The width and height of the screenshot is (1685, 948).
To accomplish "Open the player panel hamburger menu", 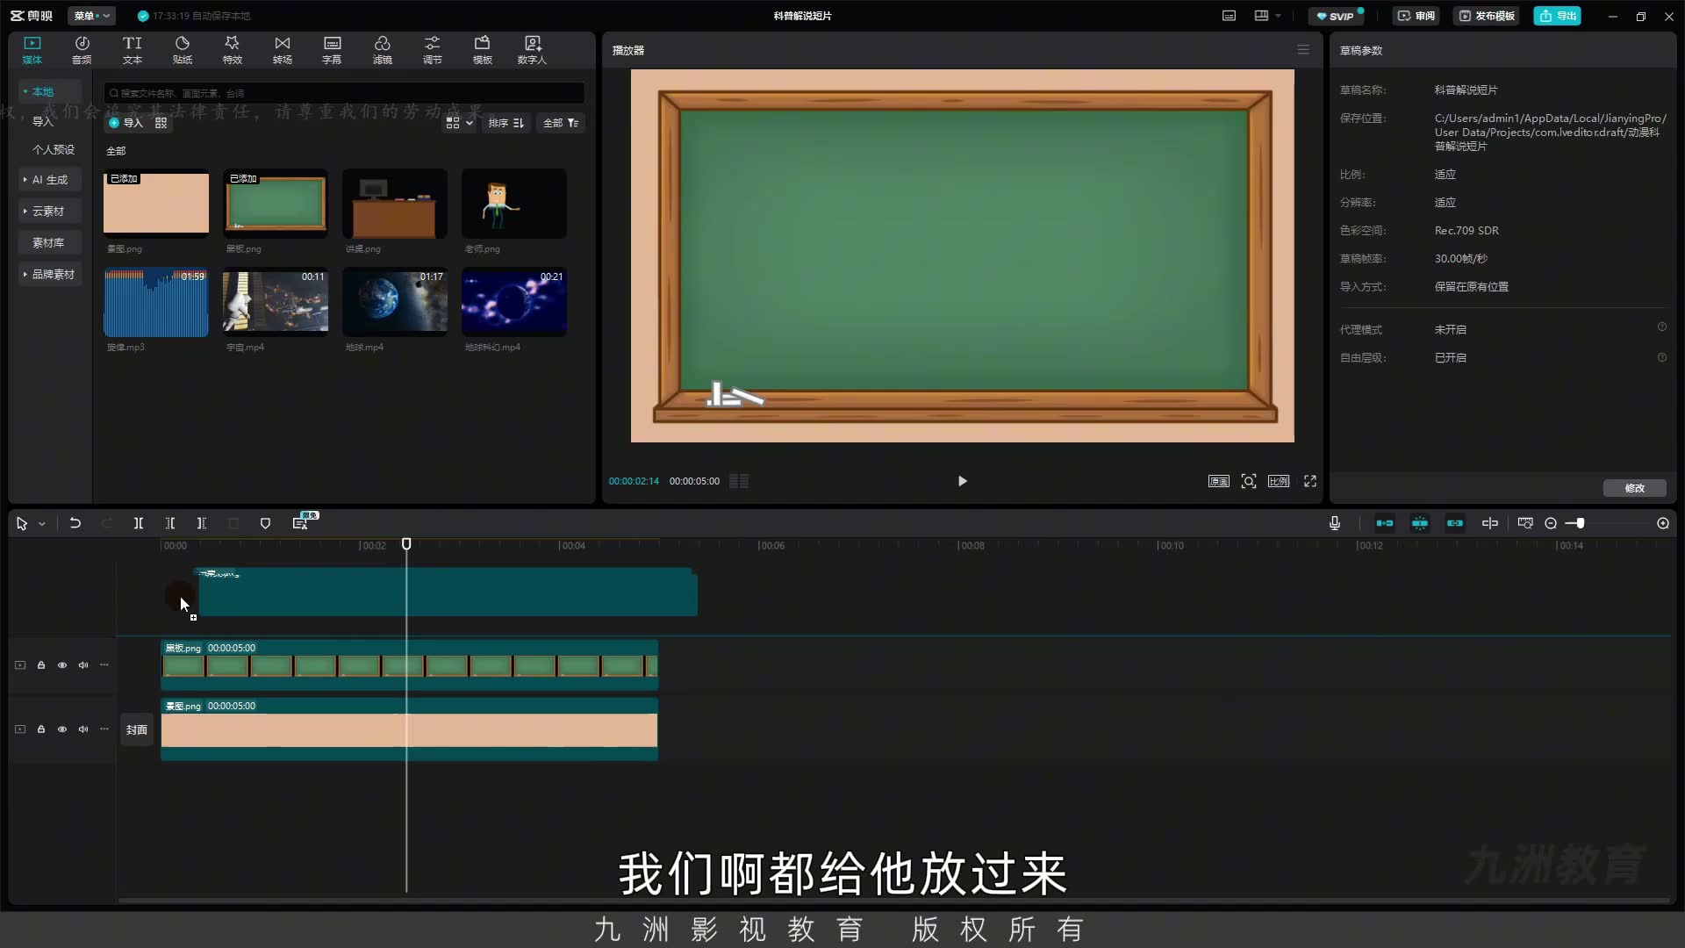I will point(1303,50).
